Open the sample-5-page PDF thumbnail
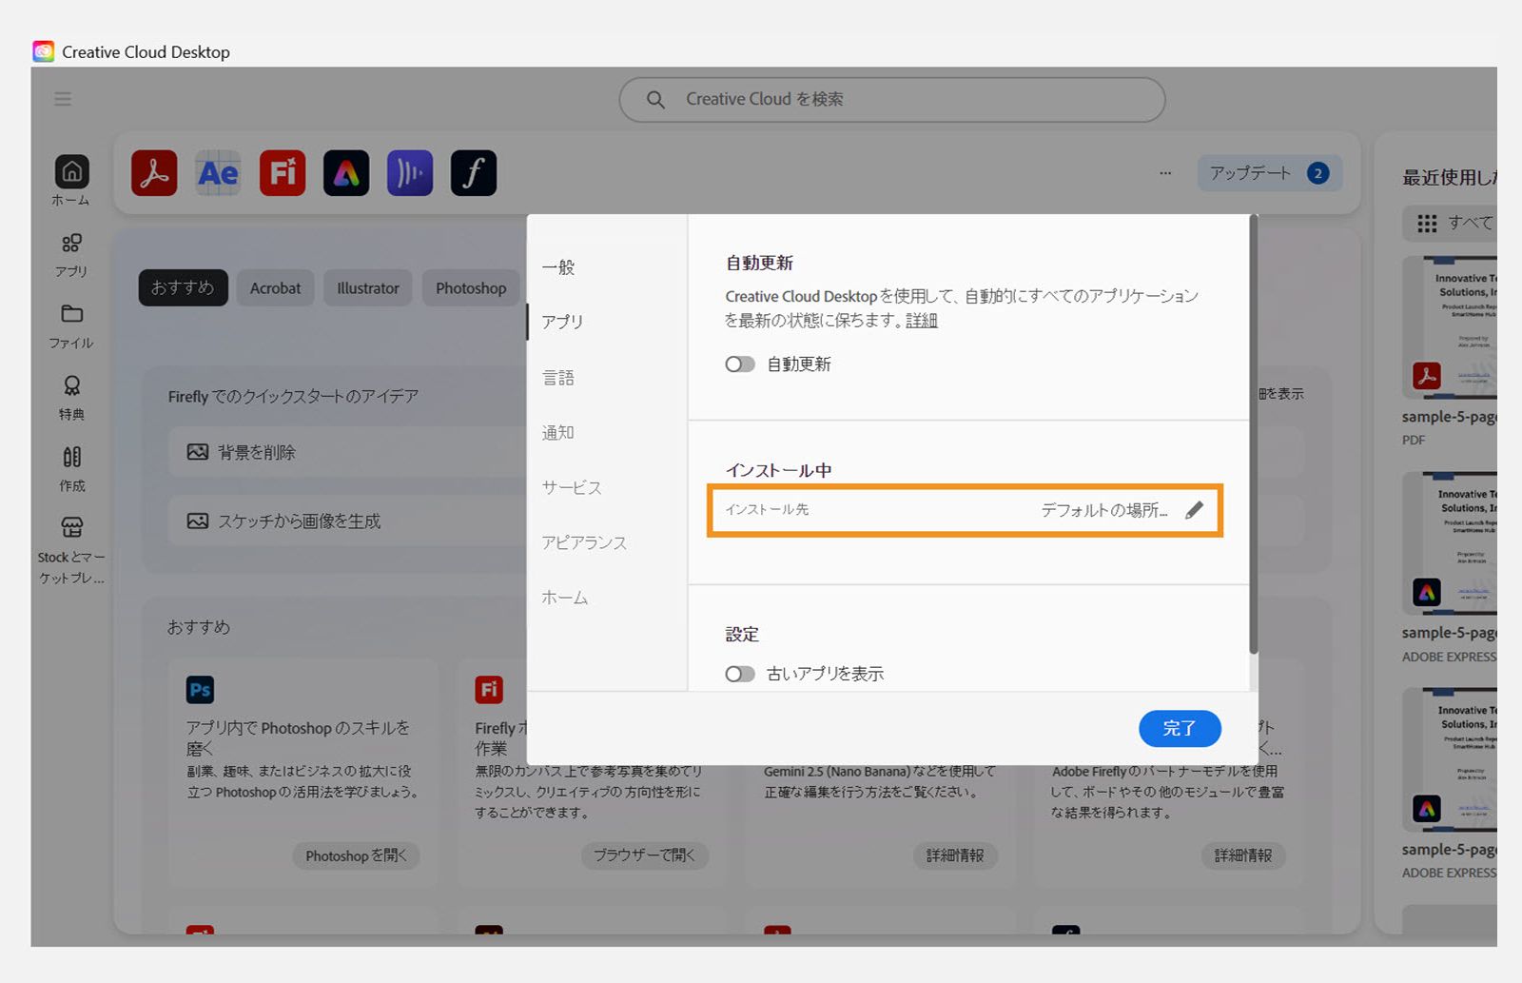This screenshot has width=1522, height=983. point(1449,328)
